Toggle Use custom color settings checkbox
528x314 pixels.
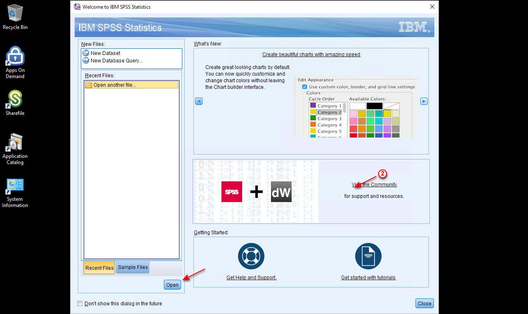click(304, 87)
